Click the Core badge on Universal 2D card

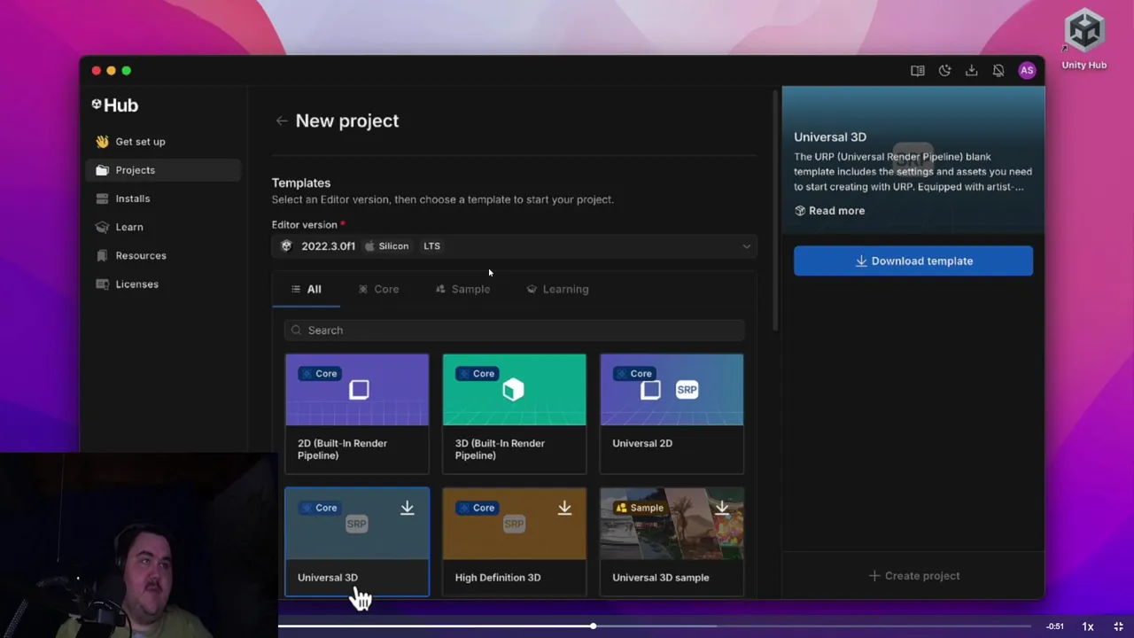click(633, 374)
